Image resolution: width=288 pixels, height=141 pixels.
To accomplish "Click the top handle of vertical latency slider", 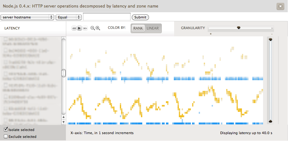I will tap(270, 39).
